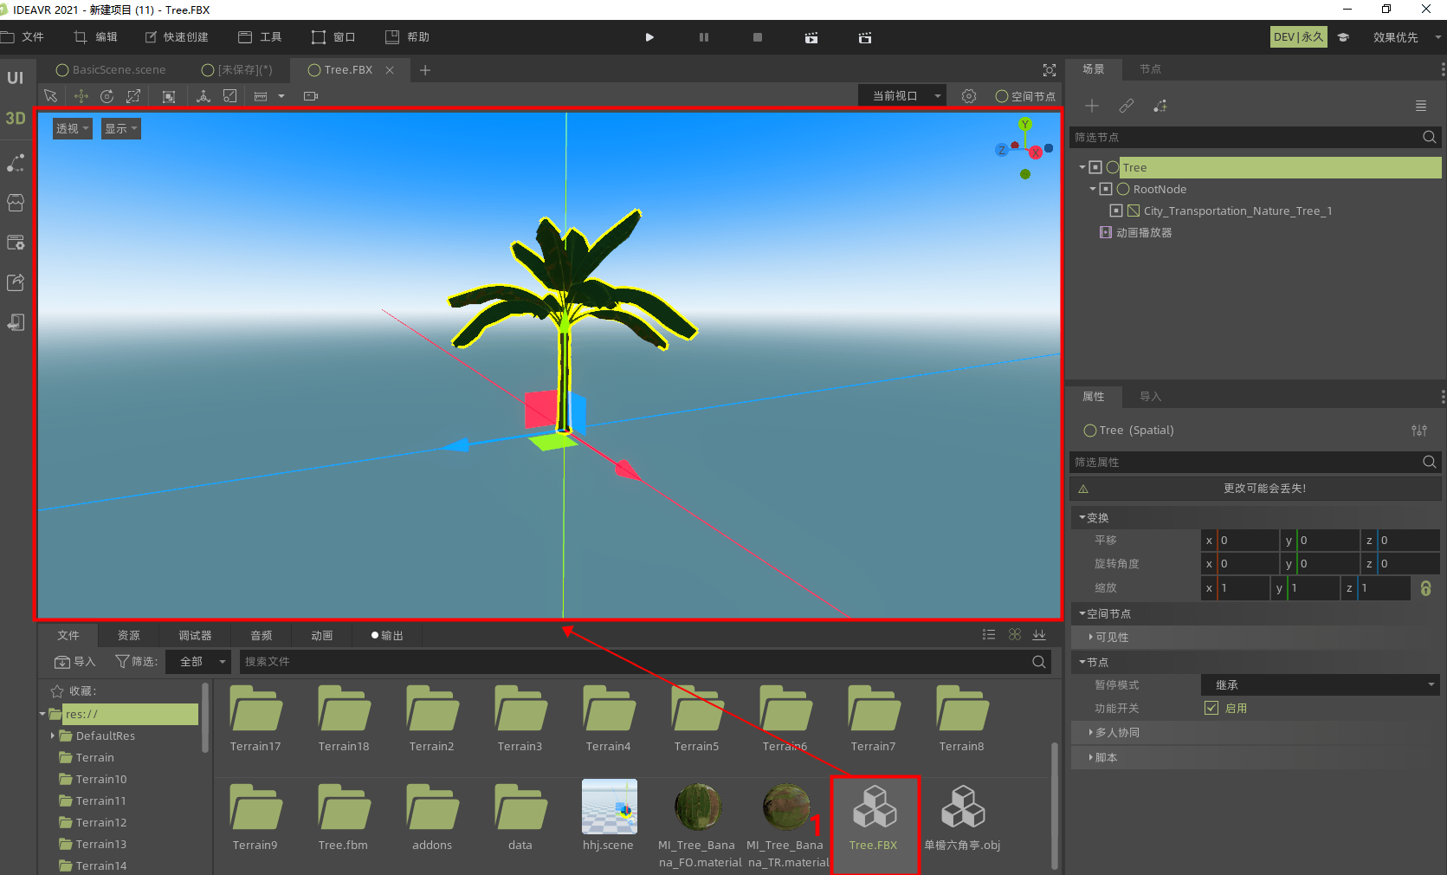
Task: Play the scene
Action: point(649,37)
